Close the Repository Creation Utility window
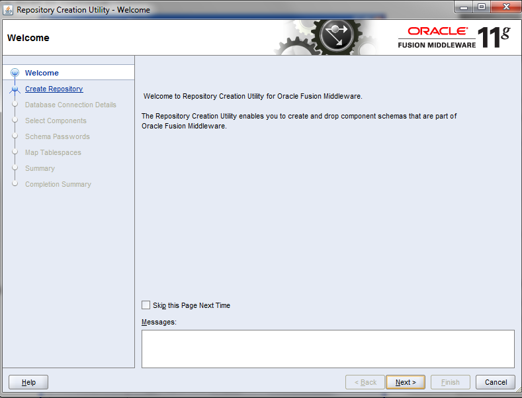This screenshot has height=398, width=522. point(506,7)
